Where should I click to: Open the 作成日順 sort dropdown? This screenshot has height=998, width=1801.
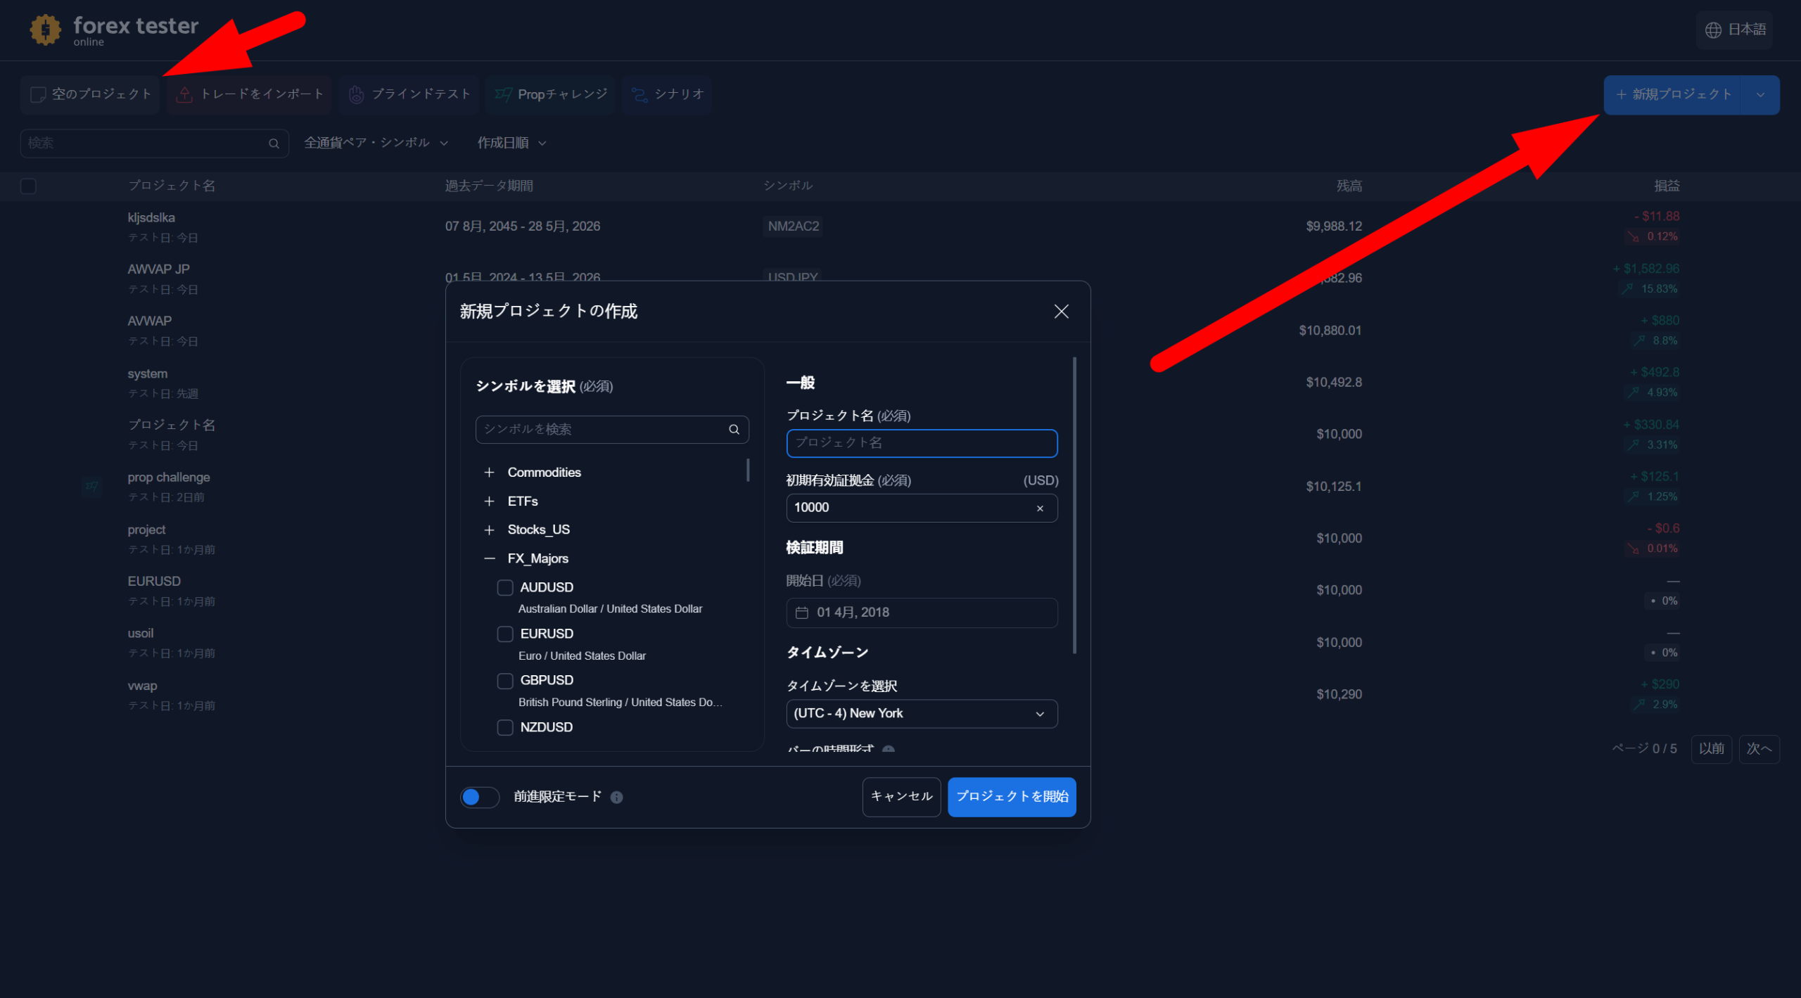point(511,143)
